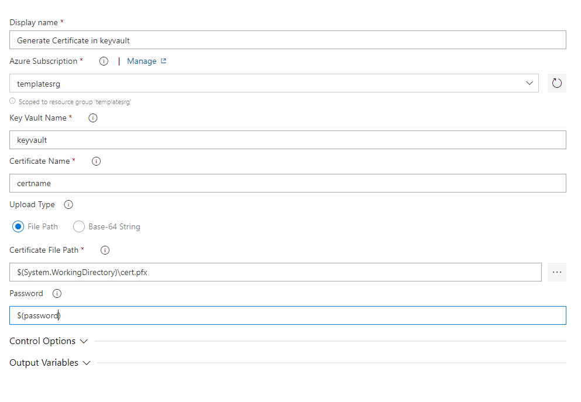Open the templatesrg subscription dropdown
The height and width of the screenshot is (402, 581).
(x=274, y=83)
